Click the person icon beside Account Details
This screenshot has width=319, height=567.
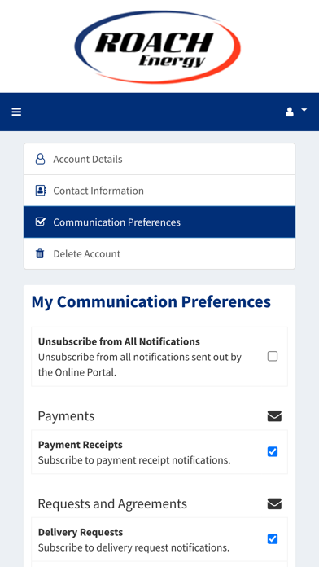coord(40,159)
